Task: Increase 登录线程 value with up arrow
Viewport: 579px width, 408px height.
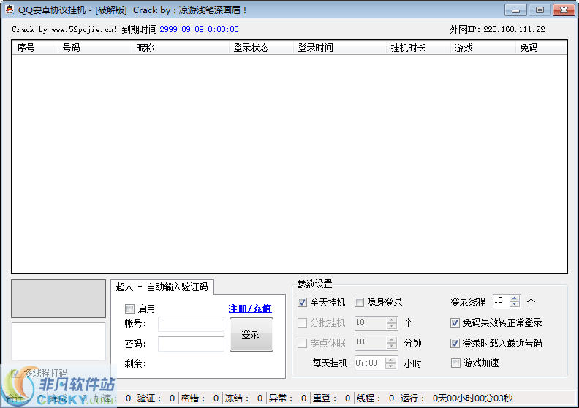Action: point(515,298)
